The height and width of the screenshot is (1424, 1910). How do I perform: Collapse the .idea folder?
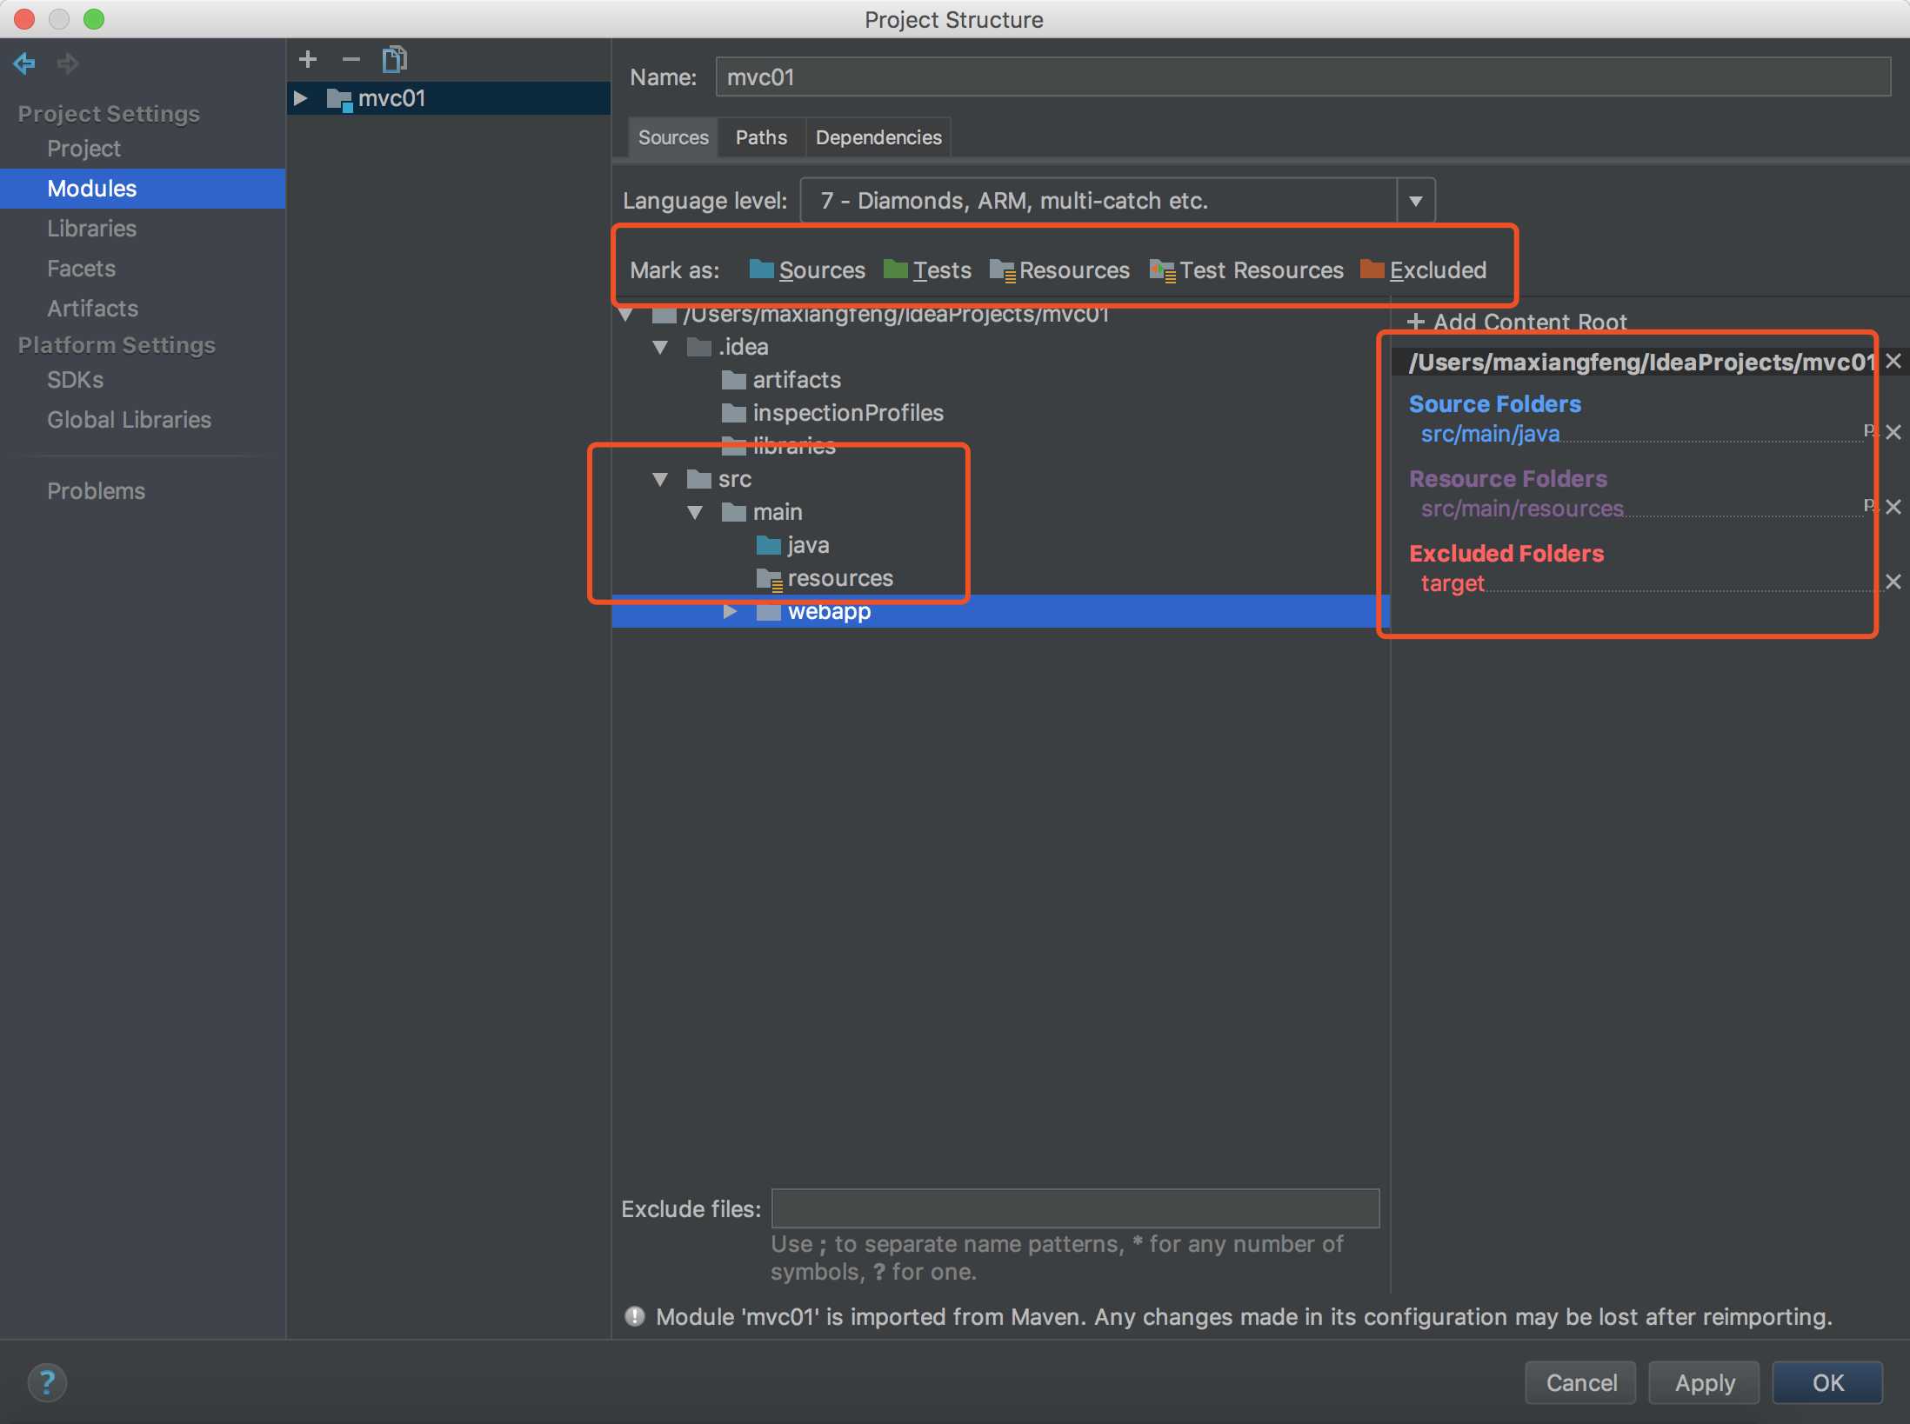tap(660, 347)
